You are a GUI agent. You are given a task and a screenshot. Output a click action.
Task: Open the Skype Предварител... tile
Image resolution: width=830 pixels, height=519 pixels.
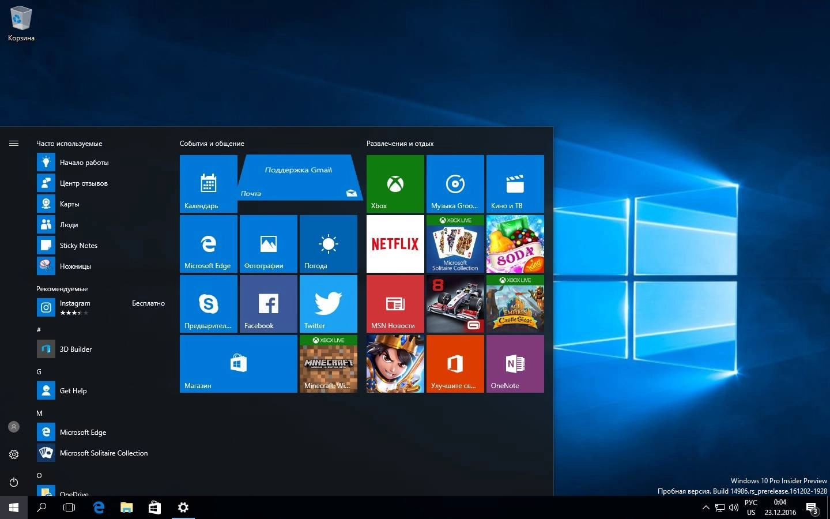click(209, 304)
